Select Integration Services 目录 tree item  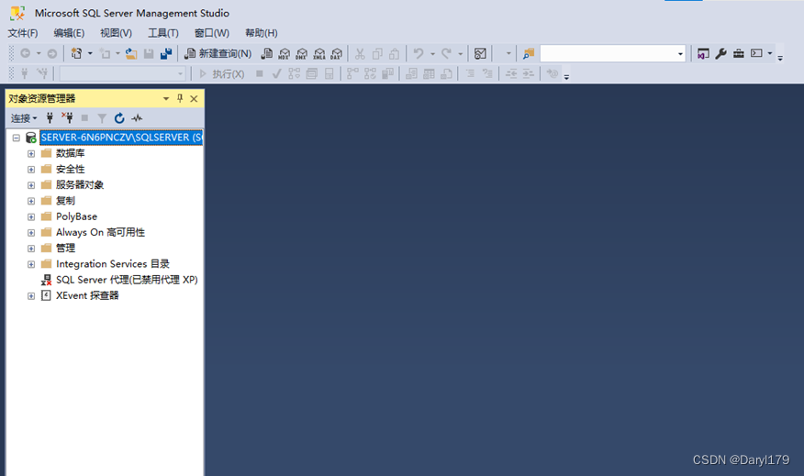click(113, 264)
